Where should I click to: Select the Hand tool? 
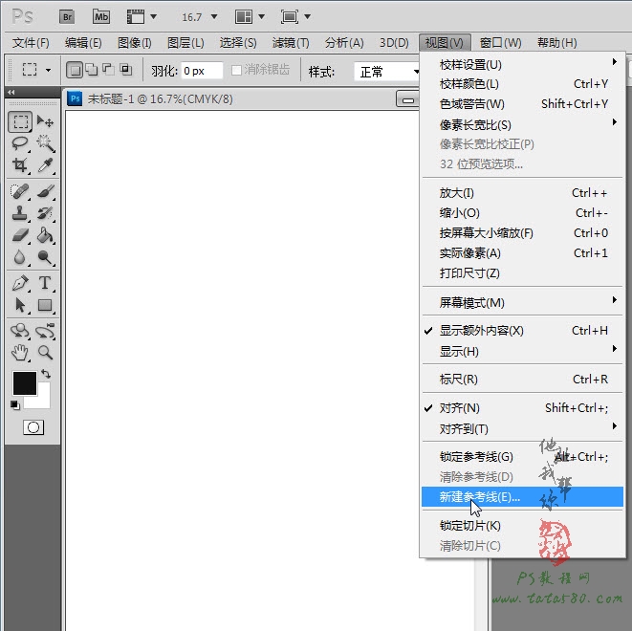coord(20,353)
